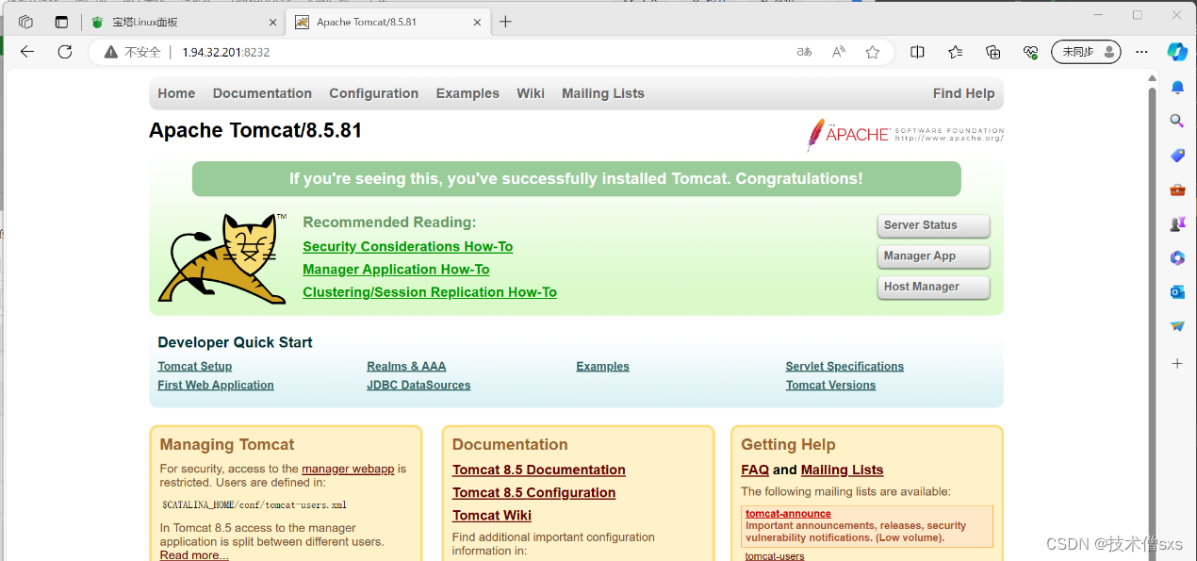Screen dimensions: 1197x561
Task: Open the Tomcat 8.5 Documentation link
Action: tap(539, 470)
